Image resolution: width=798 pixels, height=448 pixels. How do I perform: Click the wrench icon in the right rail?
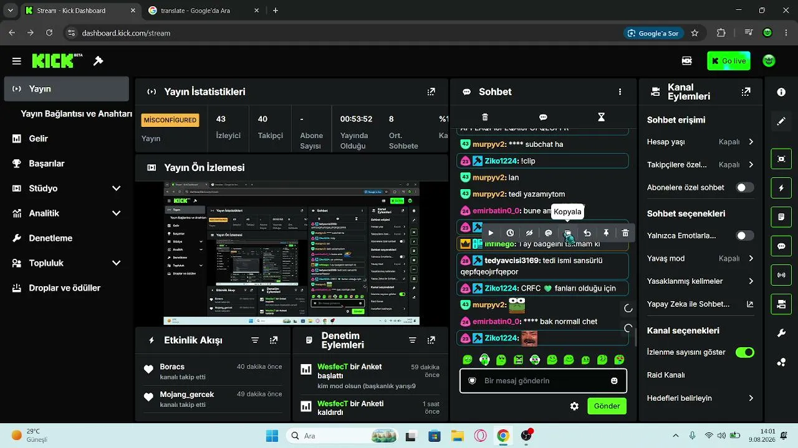[781, 334]
